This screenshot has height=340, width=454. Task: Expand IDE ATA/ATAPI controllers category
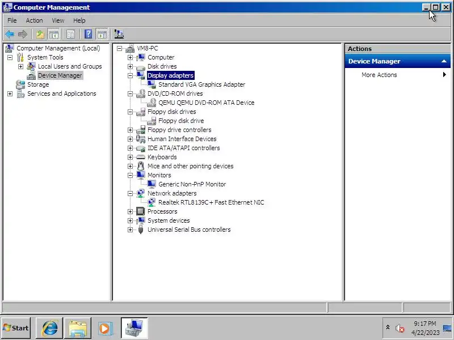(130, 148)
